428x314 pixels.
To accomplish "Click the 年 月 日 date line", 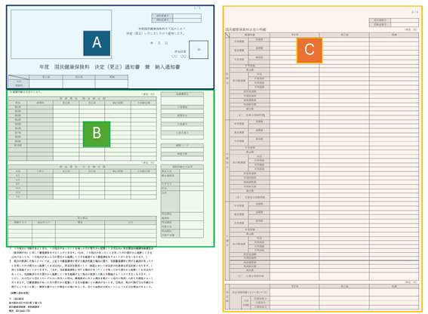I will 159,43.
